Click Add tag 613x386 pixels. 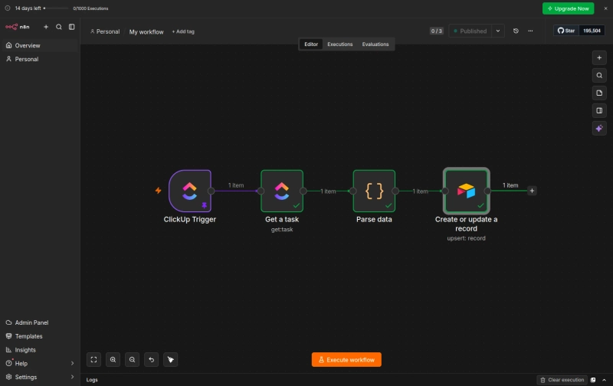(x=183, y=31)
